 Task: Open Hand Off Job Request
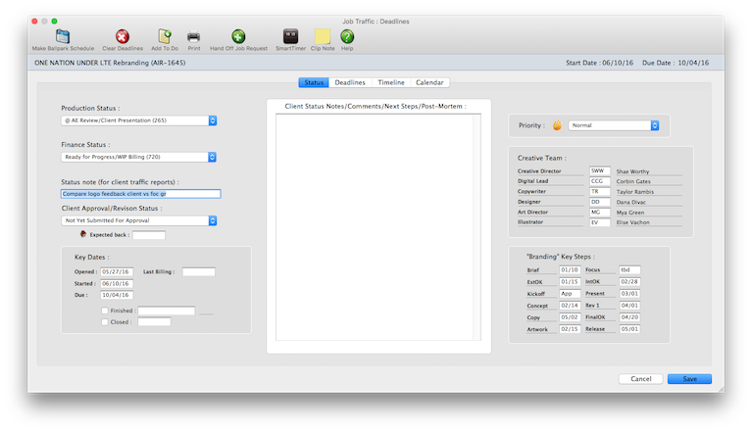click(238, 36)
